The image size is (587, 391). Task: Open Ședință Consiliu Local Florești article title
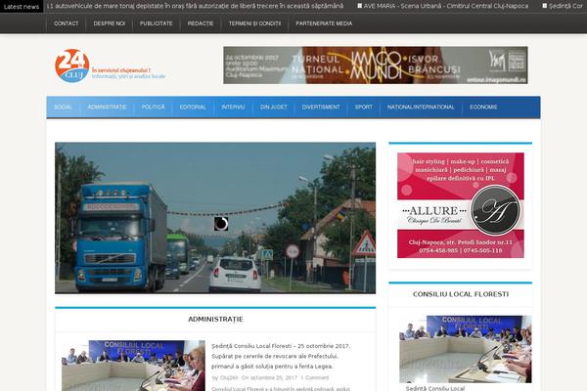(x=281, y=356)
